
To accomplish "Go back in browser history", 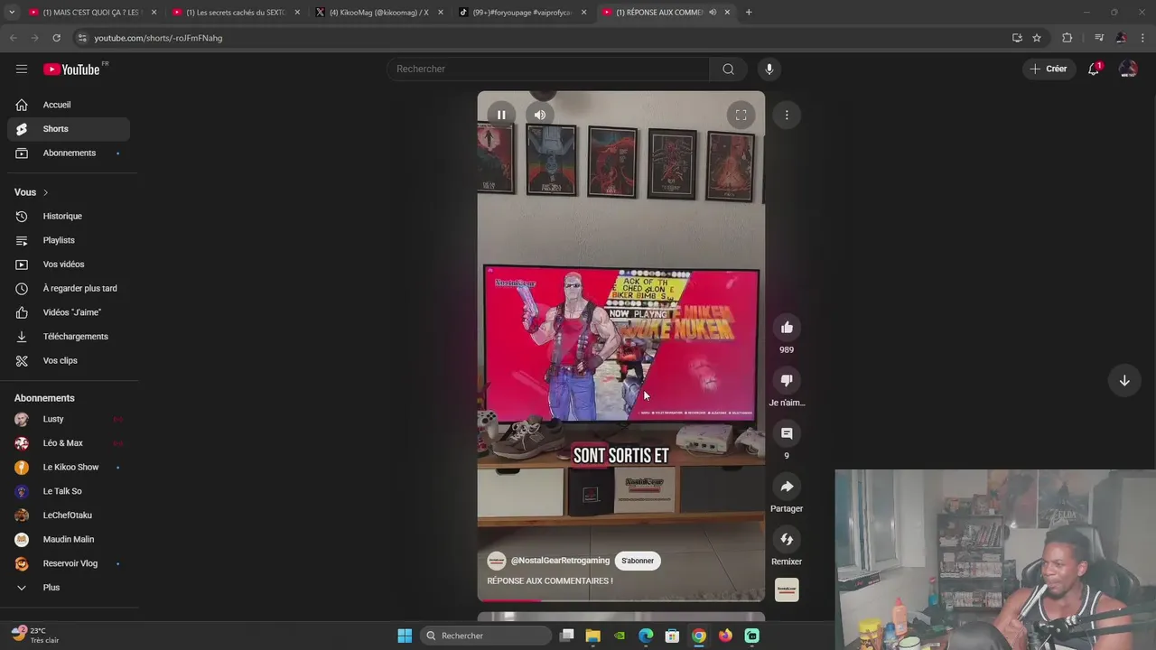I will click(x=13, y=38).
